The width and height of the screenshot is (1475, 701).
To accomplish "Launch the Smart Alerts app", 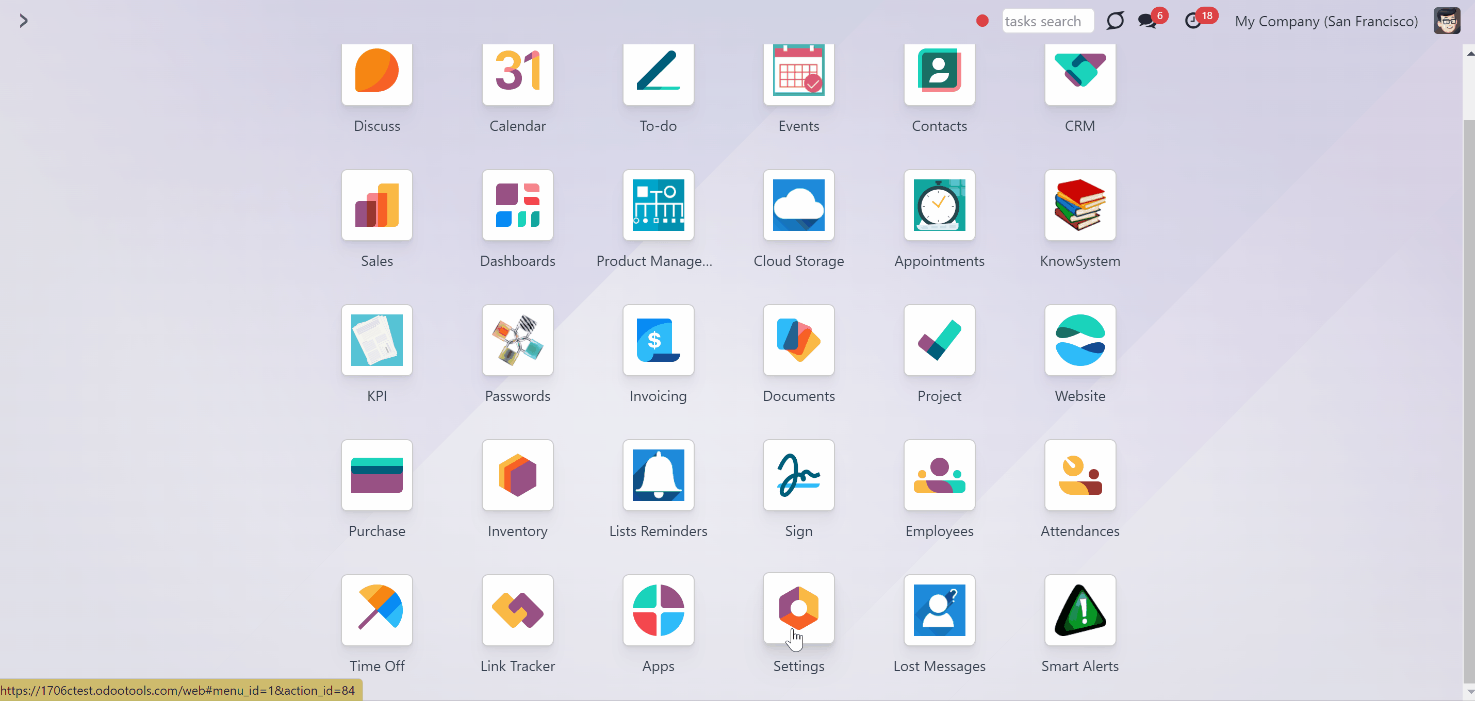I will click(x=1080, y=611).
